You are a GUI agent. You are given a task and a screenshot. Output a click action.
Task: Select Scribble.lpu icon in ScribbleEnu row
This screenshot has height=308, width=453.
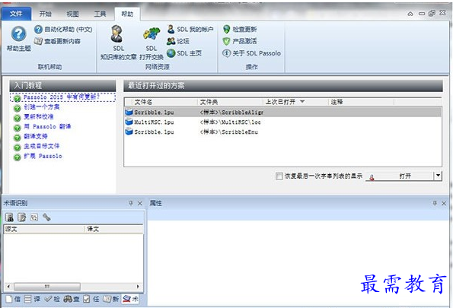[x=129, y=132]
